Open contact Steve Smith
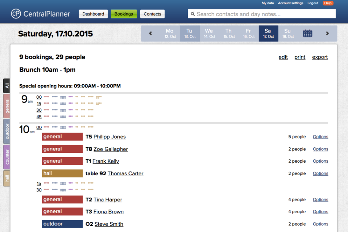This screenshot has height=232, width=348. 109,224
